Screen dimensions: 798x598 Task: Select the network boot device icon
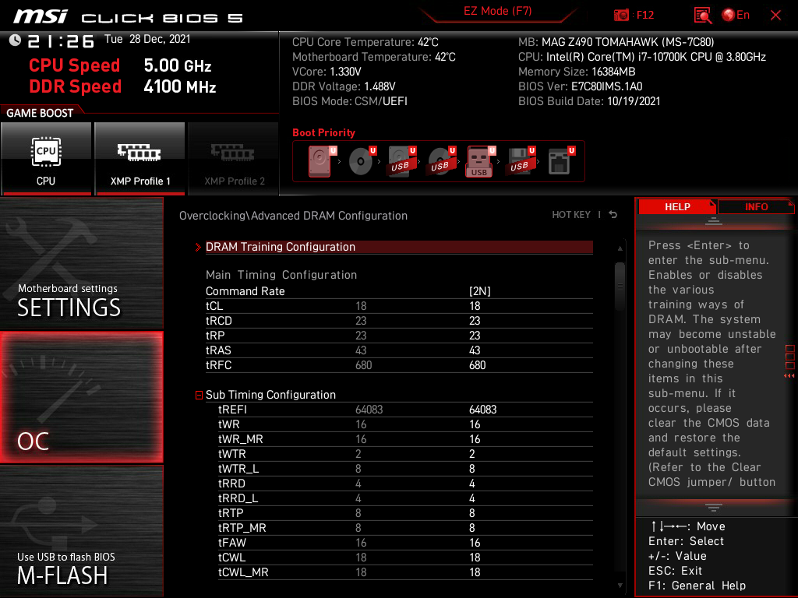[561, 161]
